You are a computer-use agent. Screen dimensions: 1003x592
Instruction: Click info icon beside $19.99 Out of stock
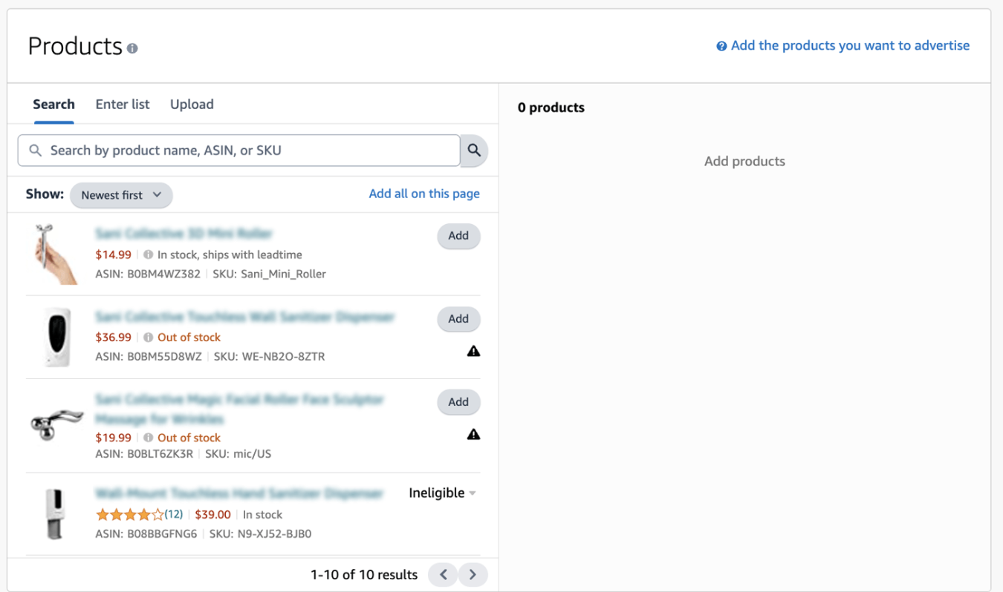148,438
